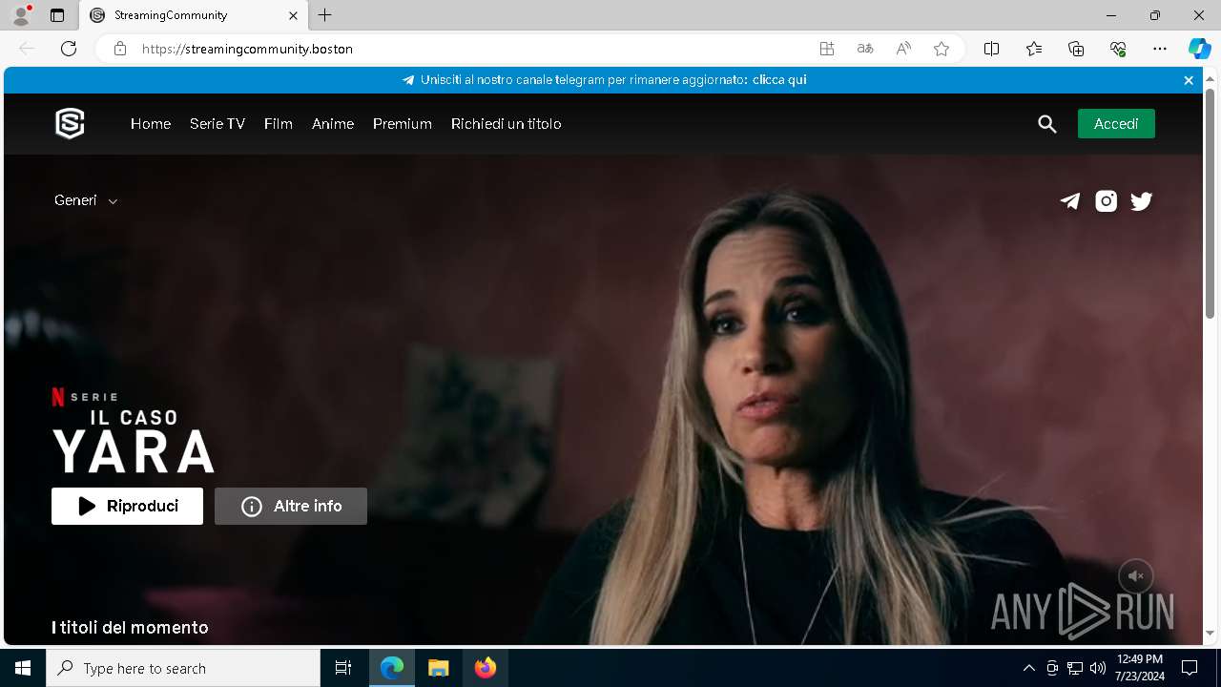Click the 'I titoli del momento' heading

coord(130,628)
